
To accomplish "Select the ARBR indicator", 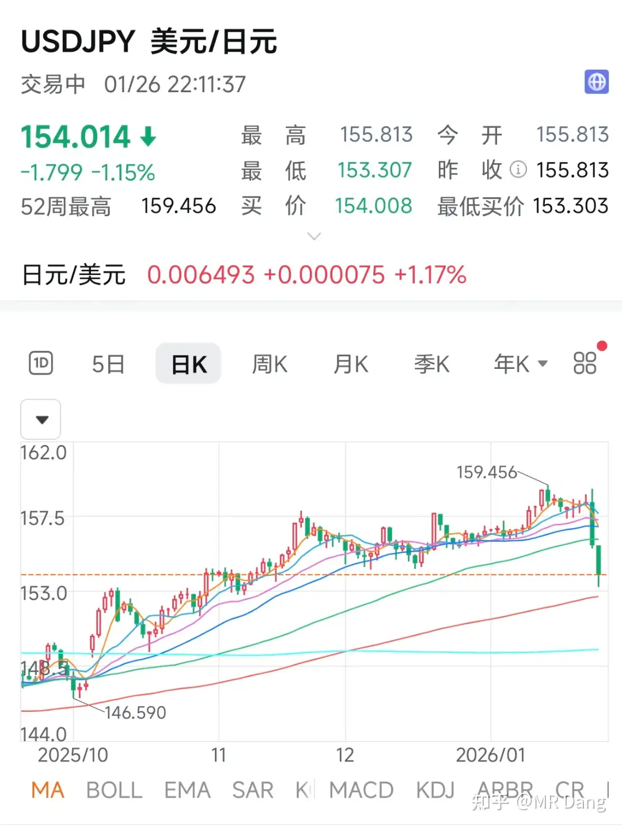I will point(503,789).
